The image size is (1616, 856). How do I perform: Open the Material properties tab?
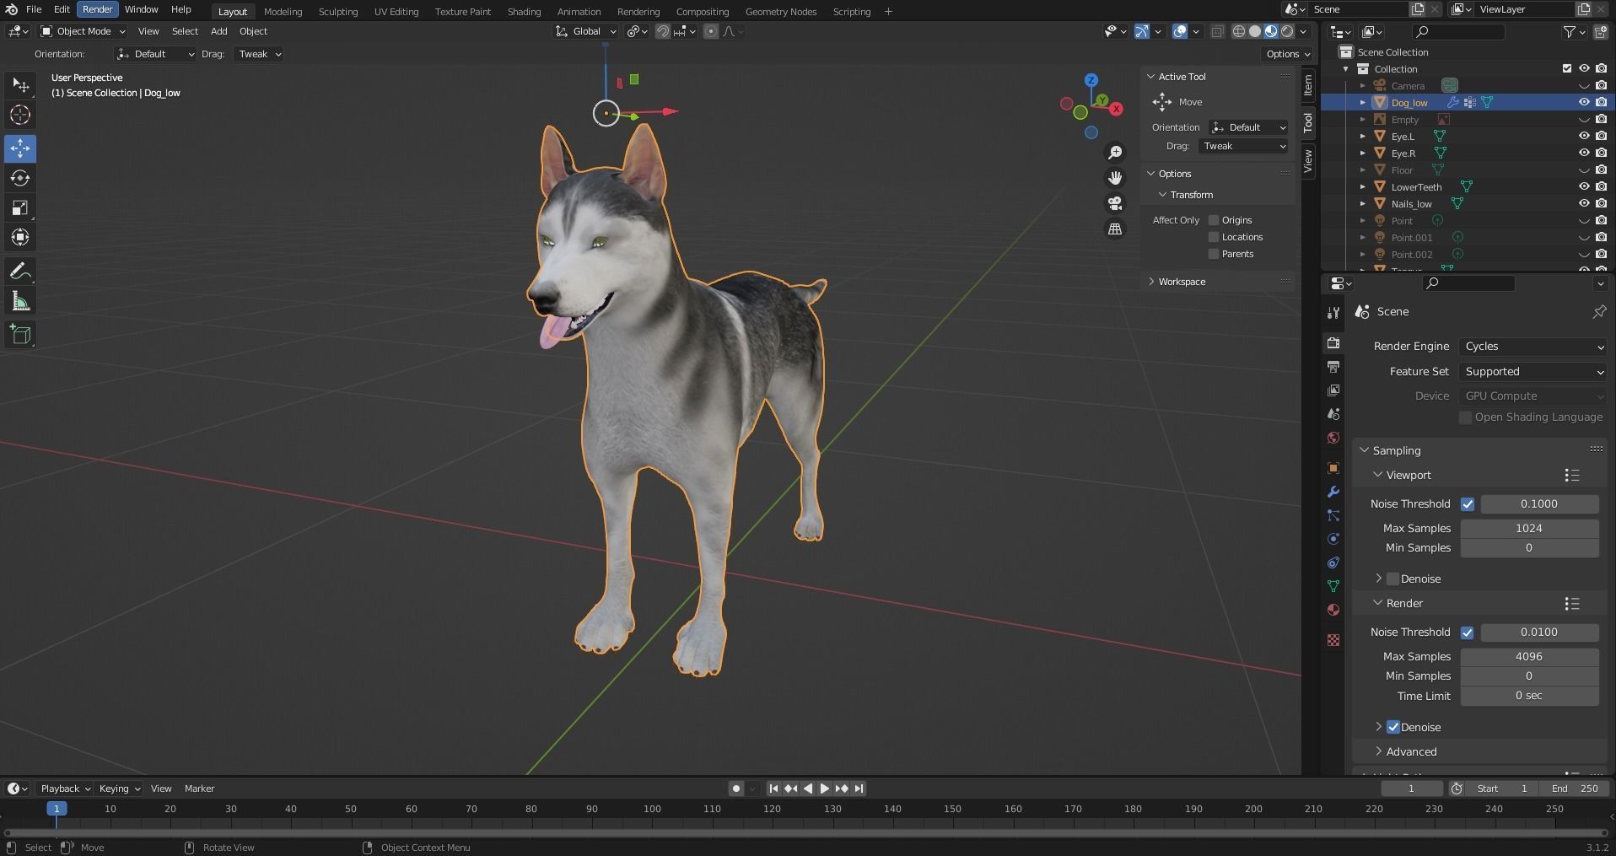pyautogui.click(x=1333, y=610)
